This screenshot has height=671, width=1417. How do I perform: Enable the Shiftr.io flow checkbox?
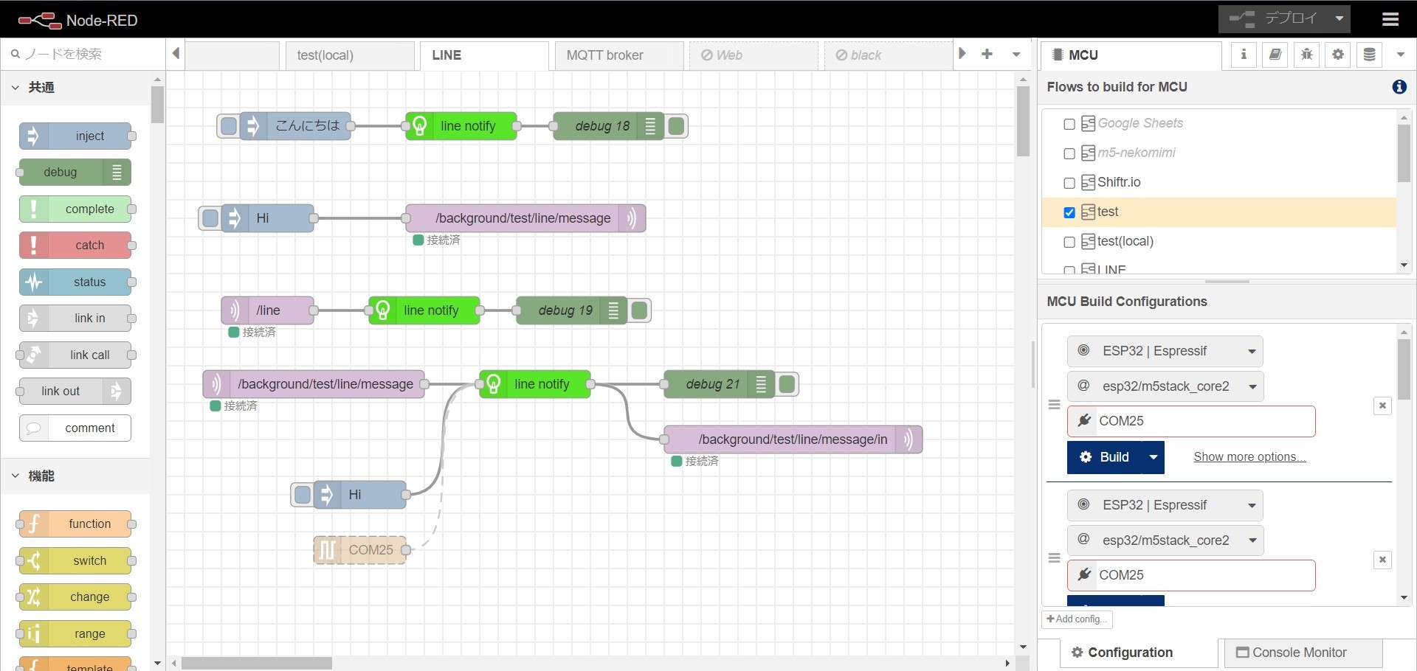point(1069,183)
